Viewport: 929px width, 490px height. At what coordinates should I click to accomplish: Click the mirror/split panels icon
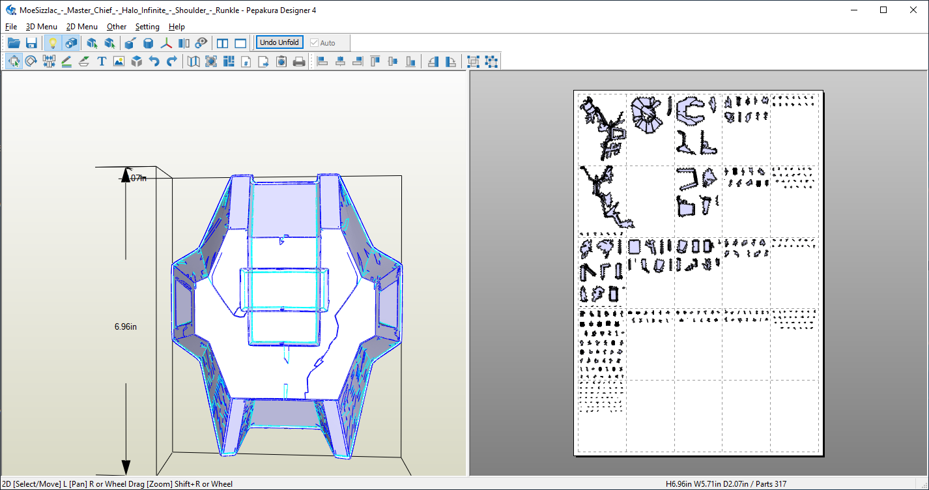click(184, 43)
